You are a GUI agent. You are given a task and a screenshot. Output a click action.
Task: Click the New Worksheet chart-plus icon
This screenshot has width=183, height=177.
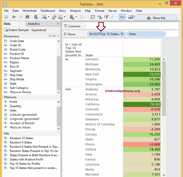click(44, 17)
